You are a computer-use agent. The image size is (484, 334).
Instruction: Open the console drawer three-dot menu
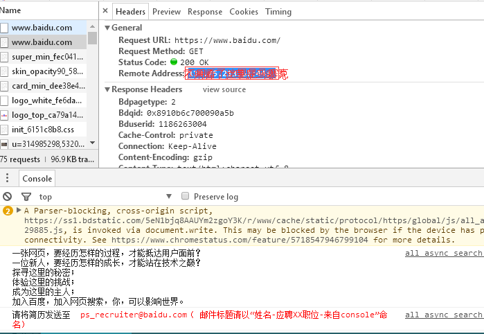point(7,178)
